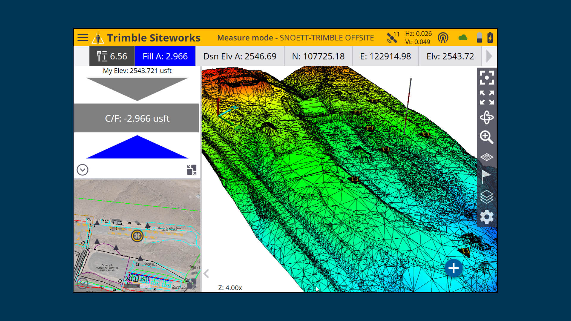This screenshot has width=571, height=321.
Task: Open the hamburger main menu
Action: (83, 38)
